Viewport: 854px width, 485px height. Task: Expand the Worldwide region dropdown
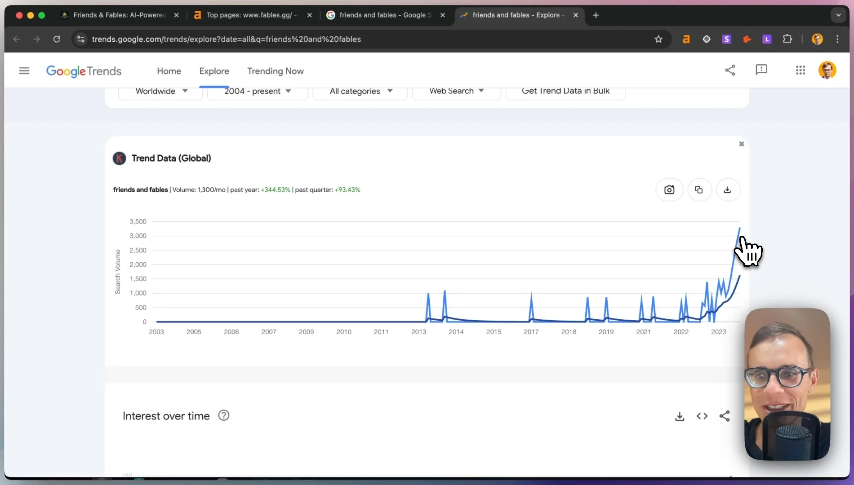160,91
